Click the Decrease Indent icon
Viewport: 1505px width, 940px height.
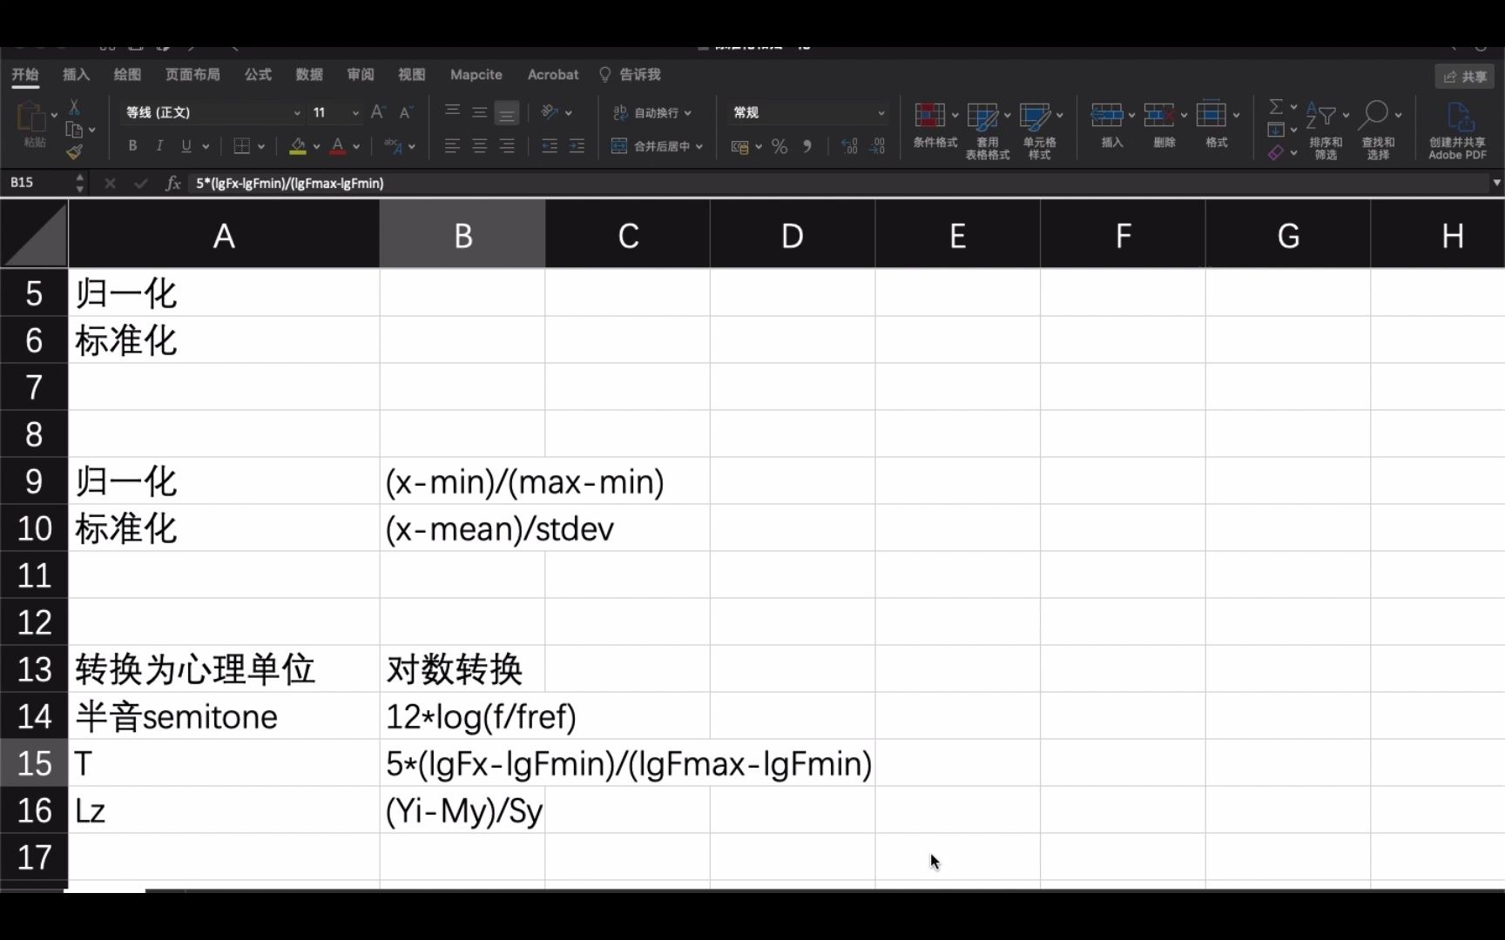549,146
